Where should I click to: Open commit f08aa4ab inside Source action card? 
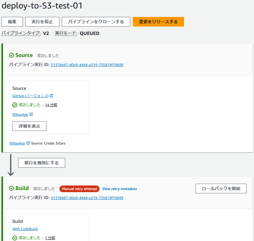20,115
